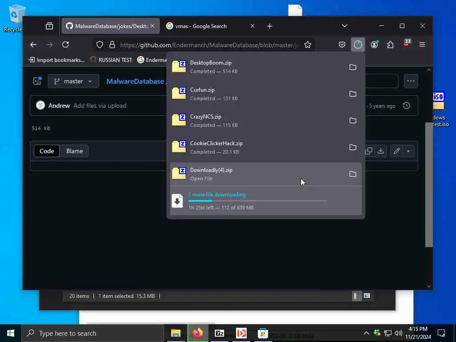The image size is (456, 342).
Task: Open volume control in system tray
Action: 399,333
